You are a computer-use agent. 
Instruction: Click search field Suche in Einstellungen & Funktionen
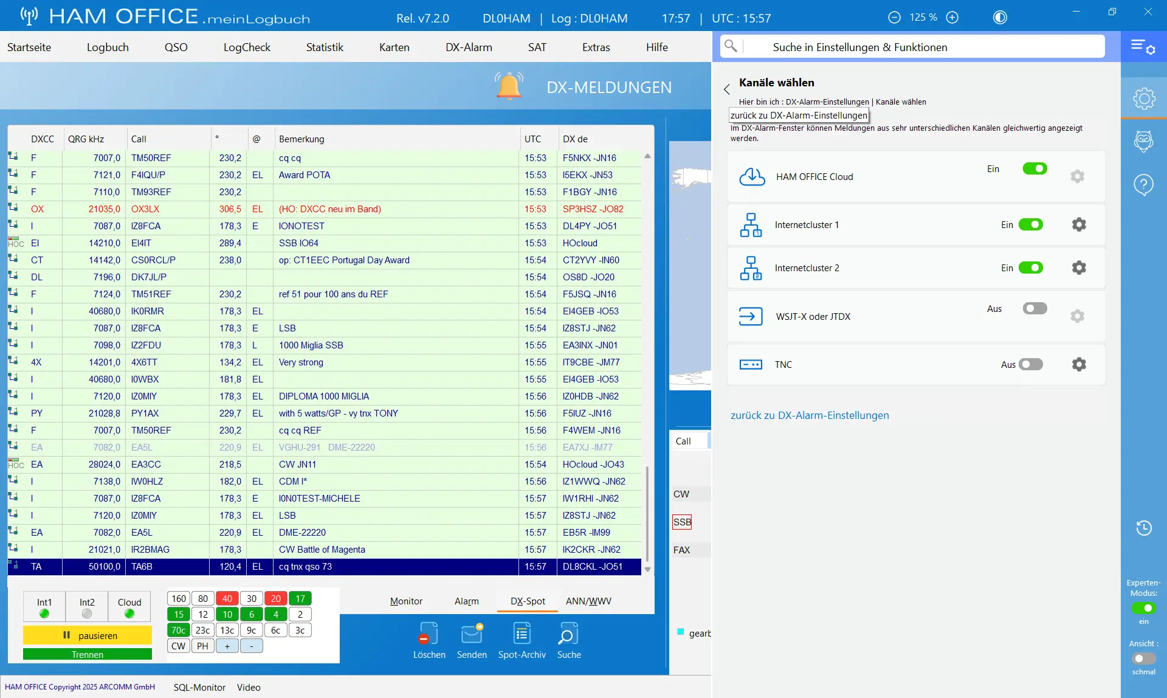tap(912, 47)
